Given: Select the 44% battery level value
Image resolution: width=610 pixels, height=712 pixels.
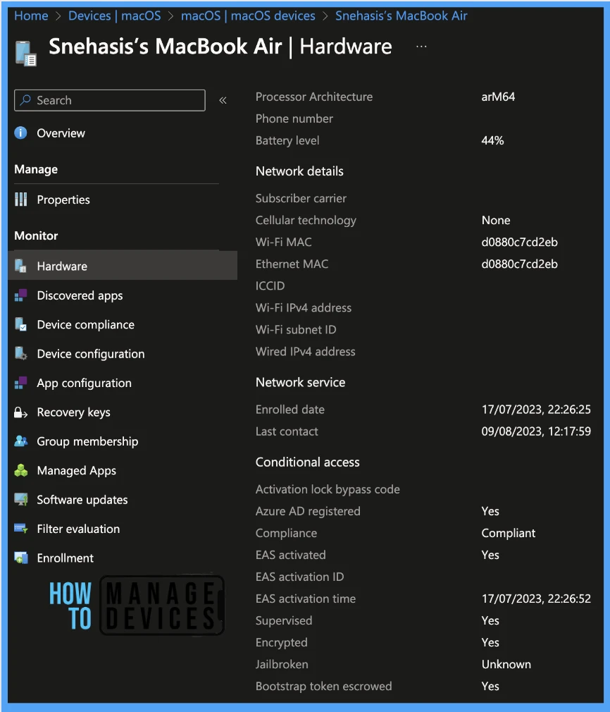Looking at the screenshot, I should coord(492,140).
